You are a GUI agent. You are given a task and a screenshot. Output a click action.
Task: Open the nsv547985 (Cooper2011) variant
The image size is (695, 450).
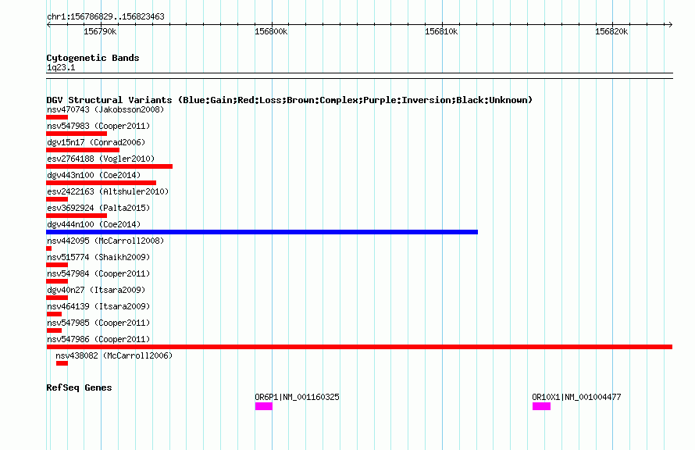click(98, 323)
